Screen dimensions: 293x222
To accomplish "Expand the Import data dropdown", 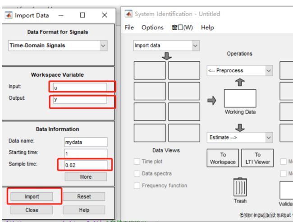I will 166,46.
